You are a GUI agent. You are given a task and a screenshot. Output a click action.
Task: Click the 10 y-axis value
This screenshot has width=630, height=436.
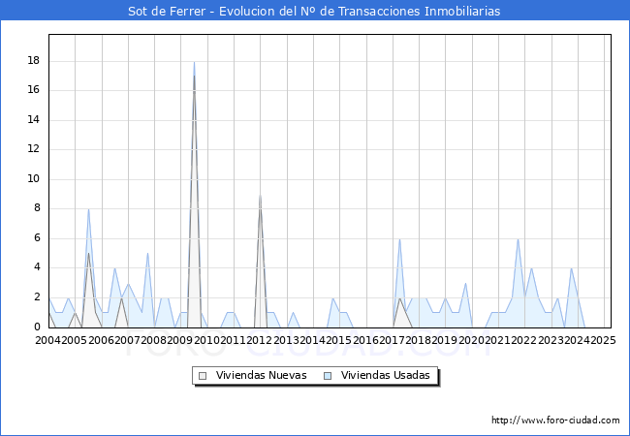click(x=34, y=178)
